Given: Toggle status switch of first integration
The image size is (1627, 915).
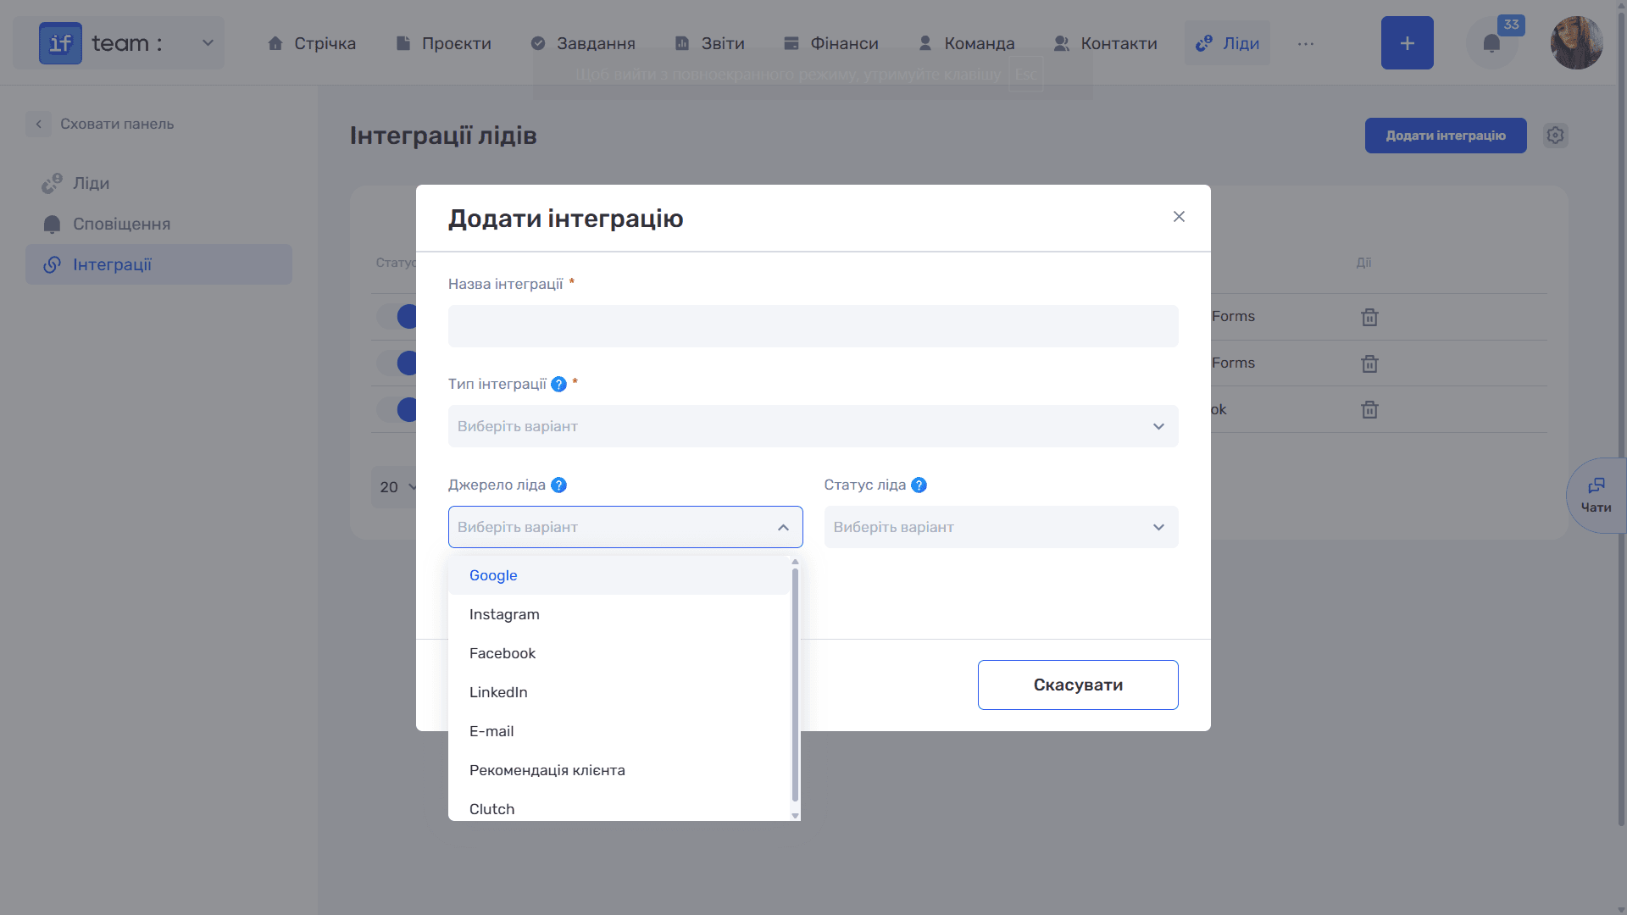Looking at the screenshot, I should click(397, 317).
